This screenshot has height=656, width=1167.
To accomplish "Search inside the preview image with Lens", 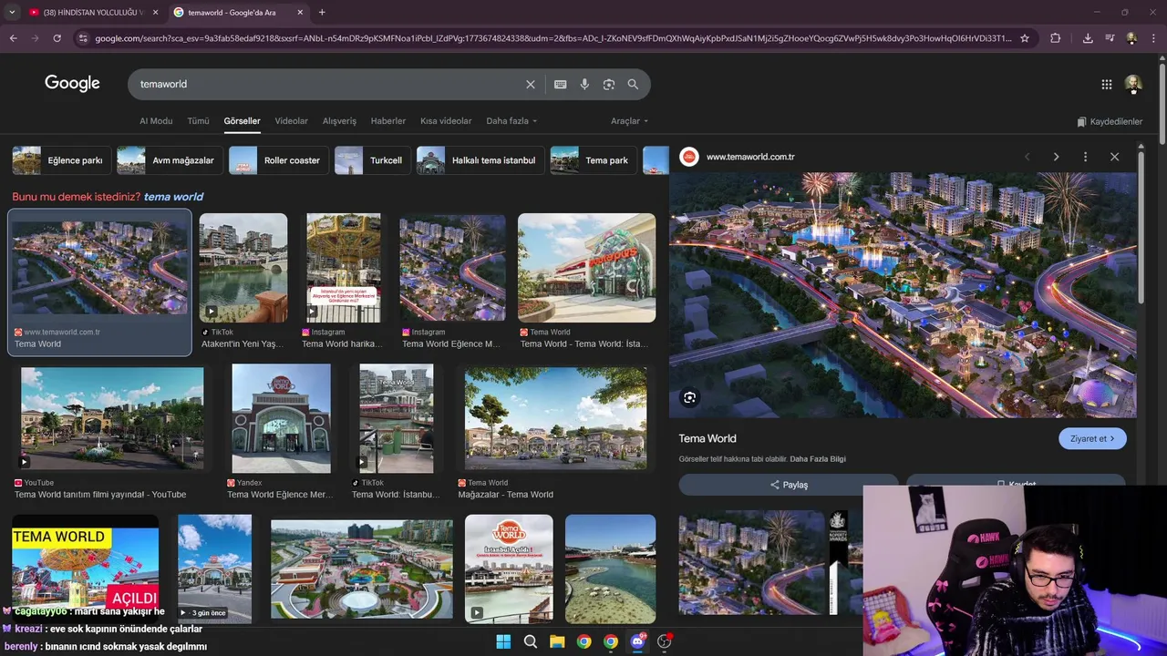I will tap(689, 397).
